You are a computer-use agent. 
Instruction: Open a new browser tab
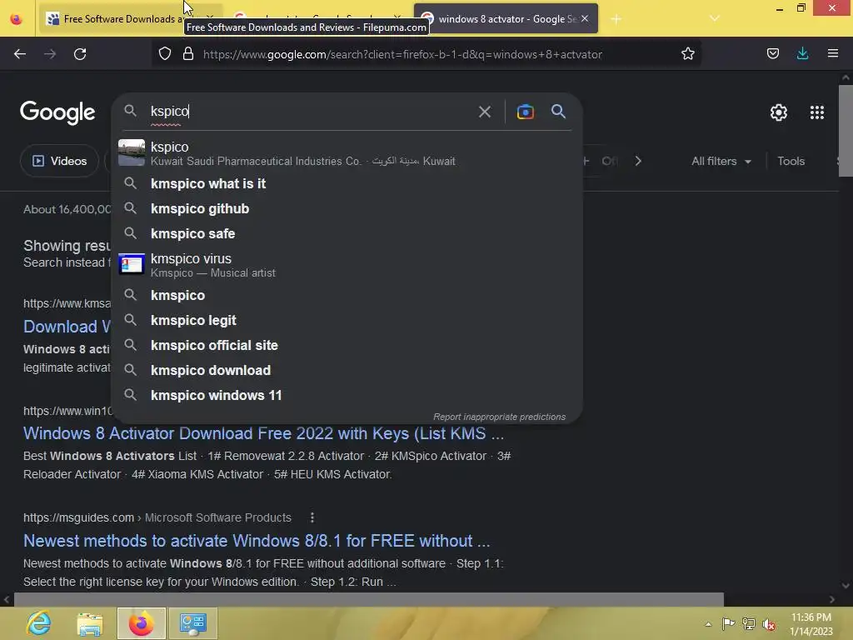point(616,19)
